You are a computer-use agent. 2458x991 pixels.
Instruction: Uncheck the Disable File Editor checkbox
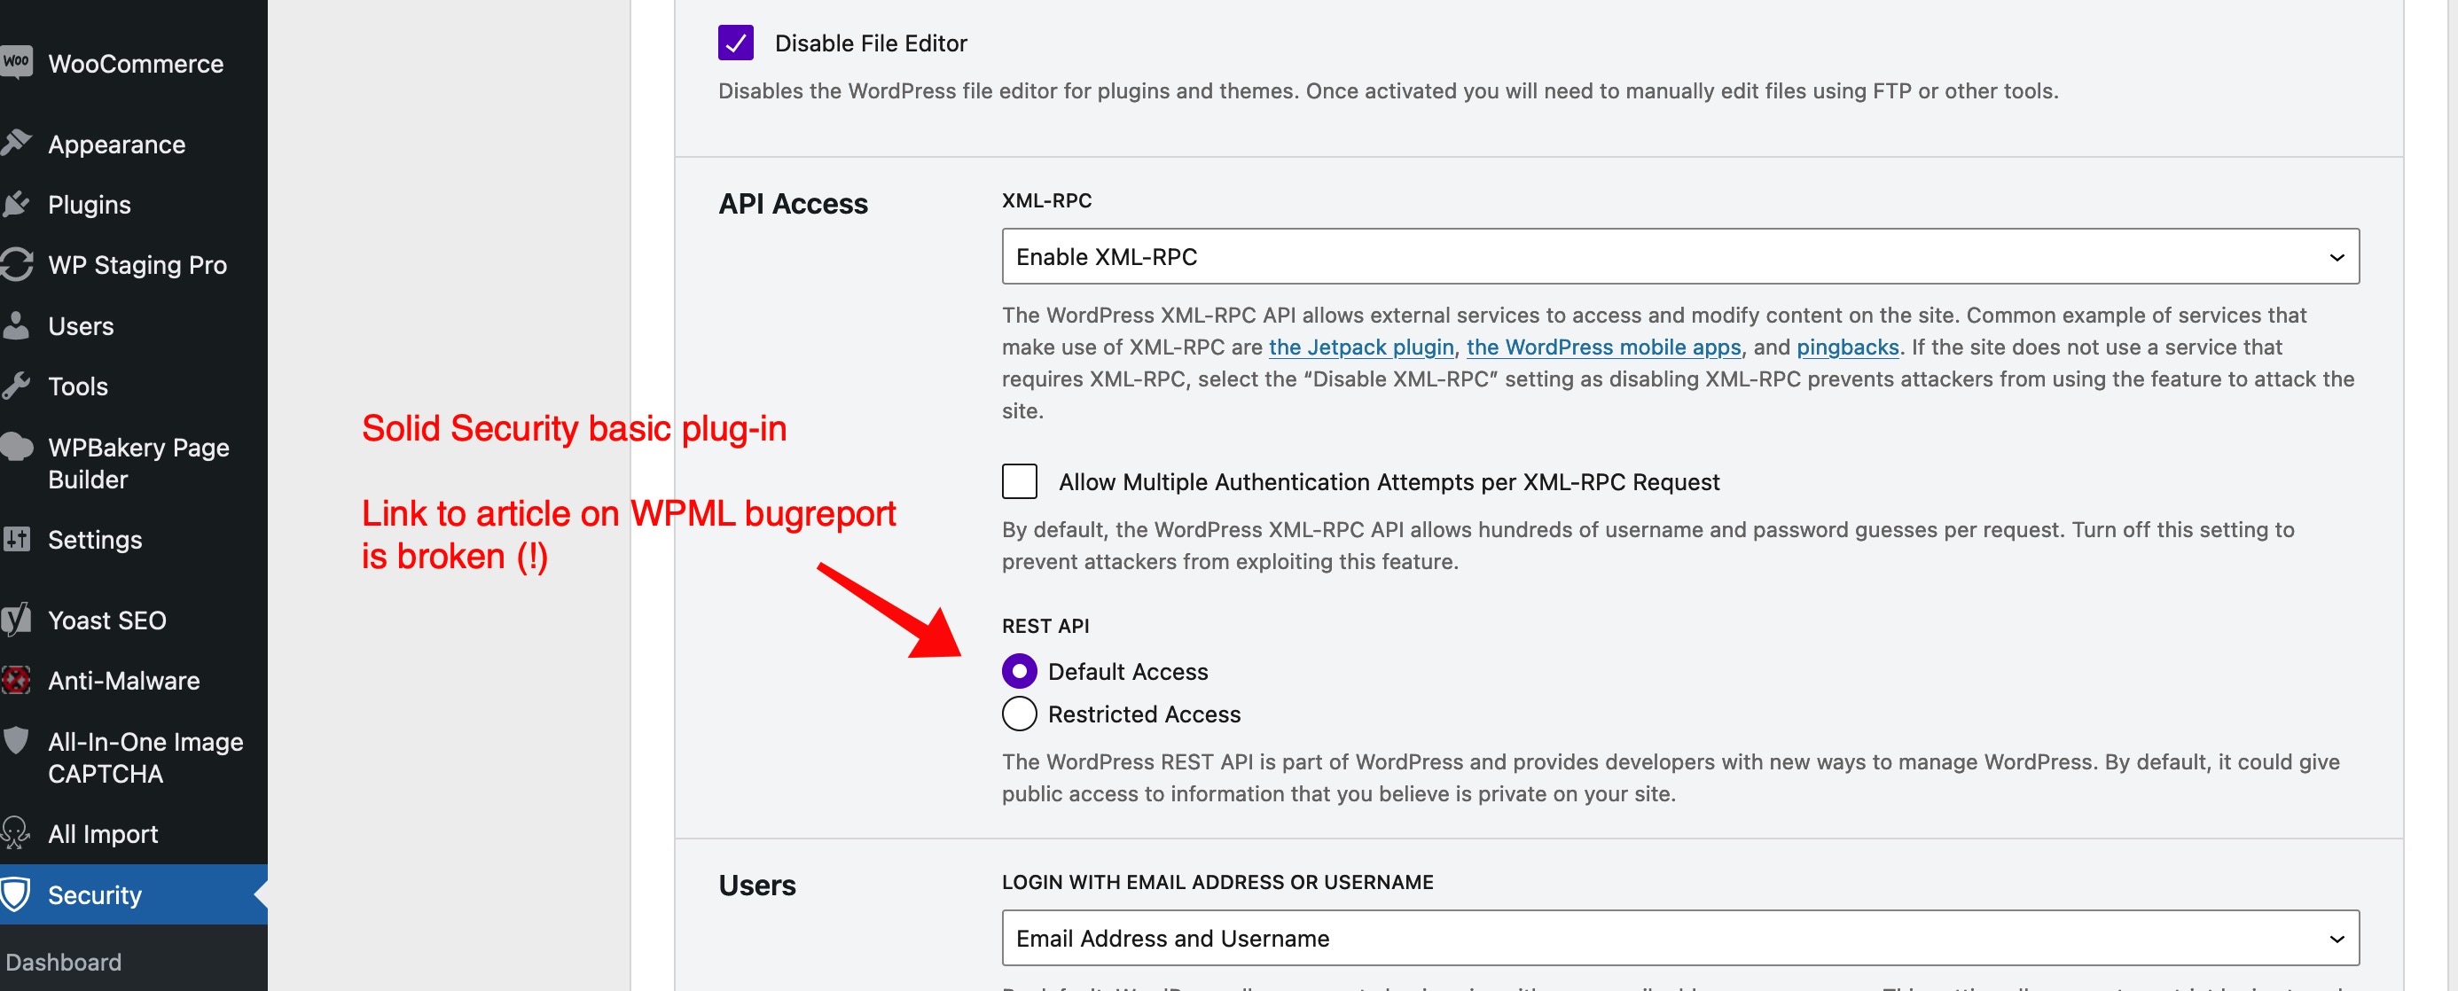coord(736,43)
